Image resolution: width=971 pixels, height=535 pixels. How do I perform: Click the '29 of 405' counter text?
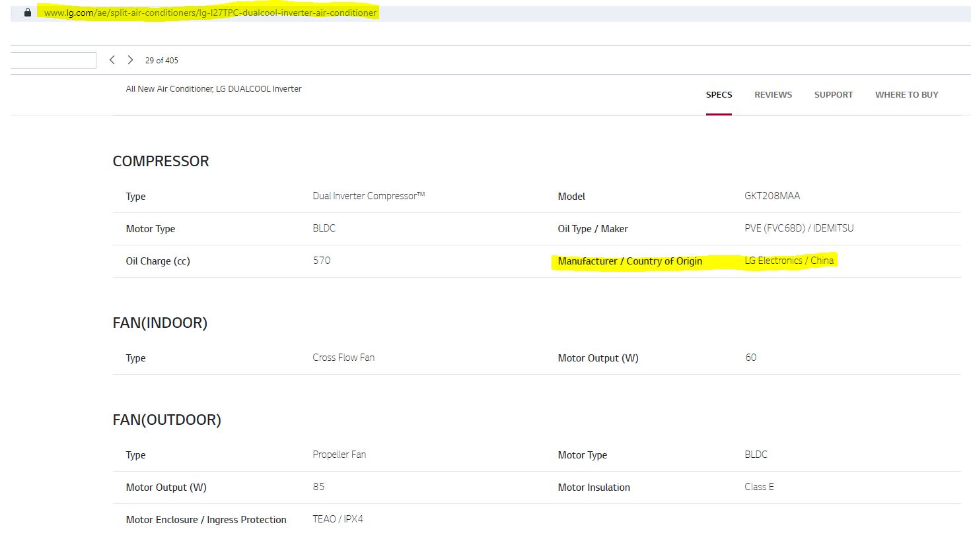point(162,61)
